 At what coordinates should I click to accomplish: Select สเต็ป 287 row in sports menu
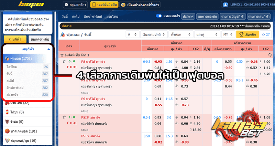pos(27,81)
